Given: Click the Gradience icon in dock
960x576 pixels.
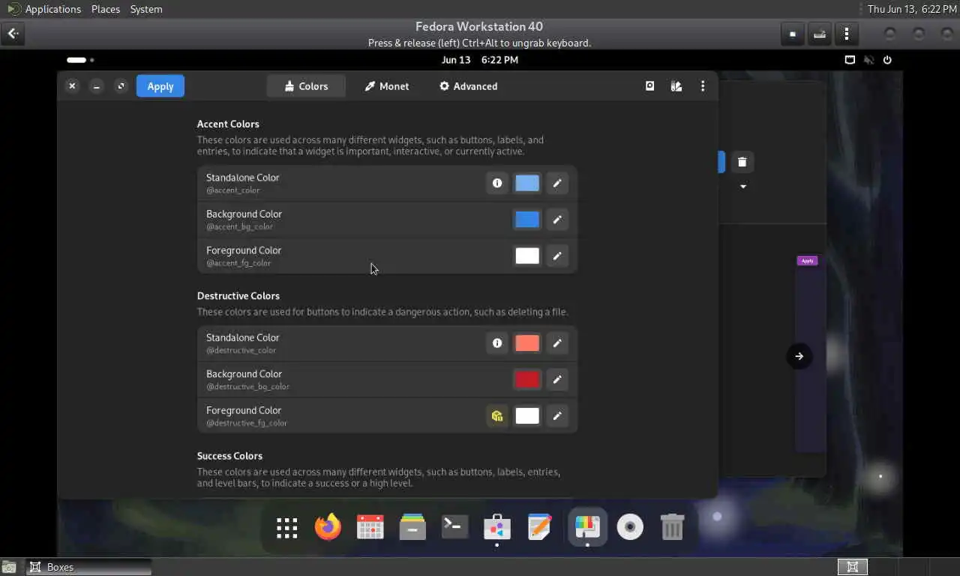Looking at the screenshot, I should point(587,527).
